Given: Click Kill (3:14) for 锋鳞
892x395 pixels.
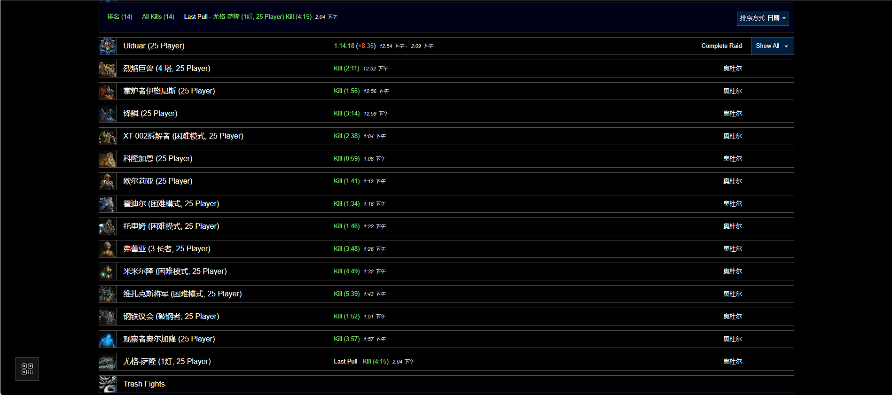Looking at the screenshot, I should point(346,114).
